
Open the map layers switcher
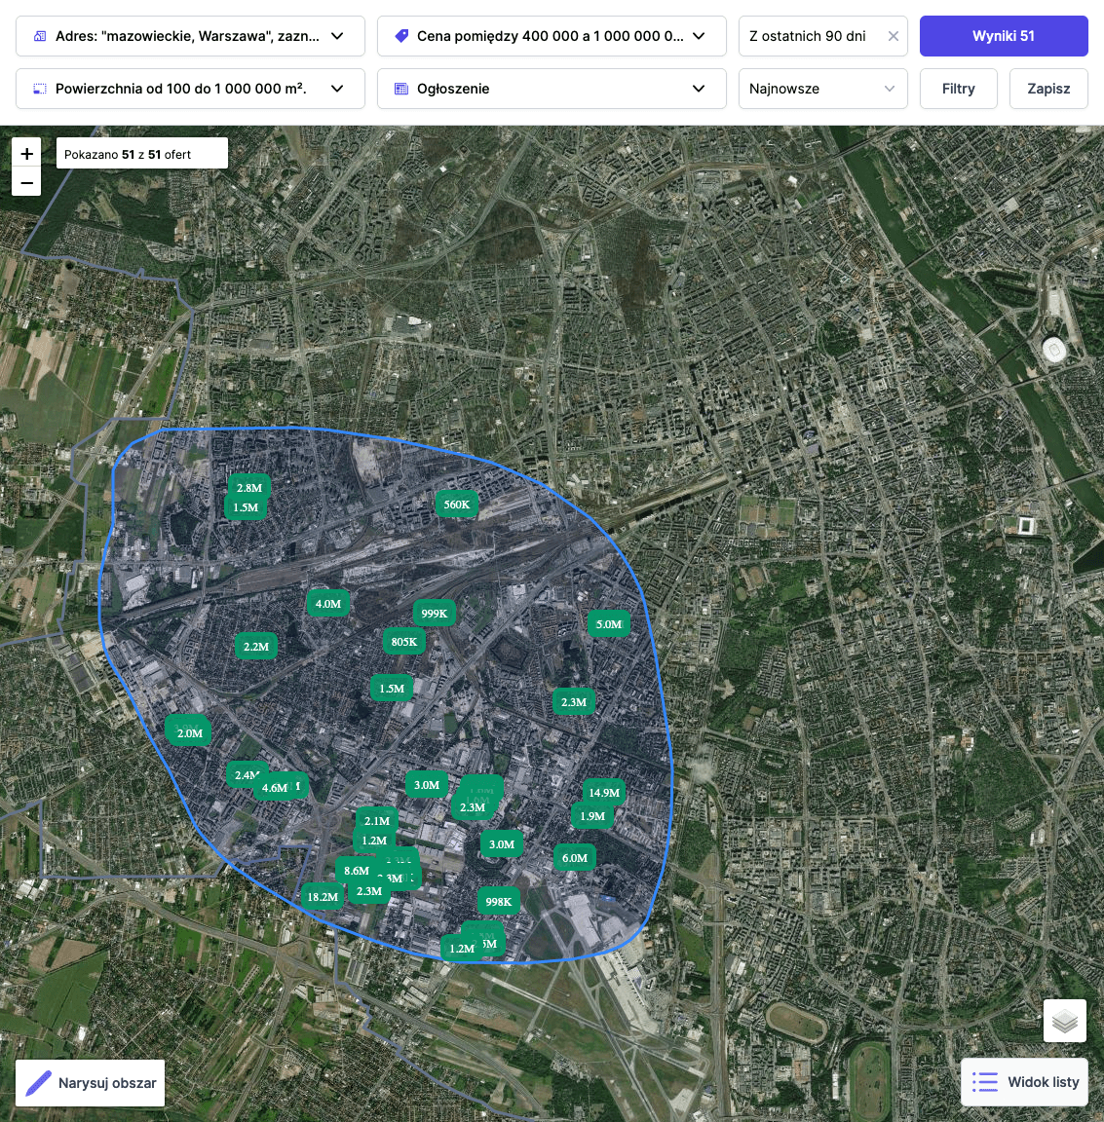[1064, 1021]
